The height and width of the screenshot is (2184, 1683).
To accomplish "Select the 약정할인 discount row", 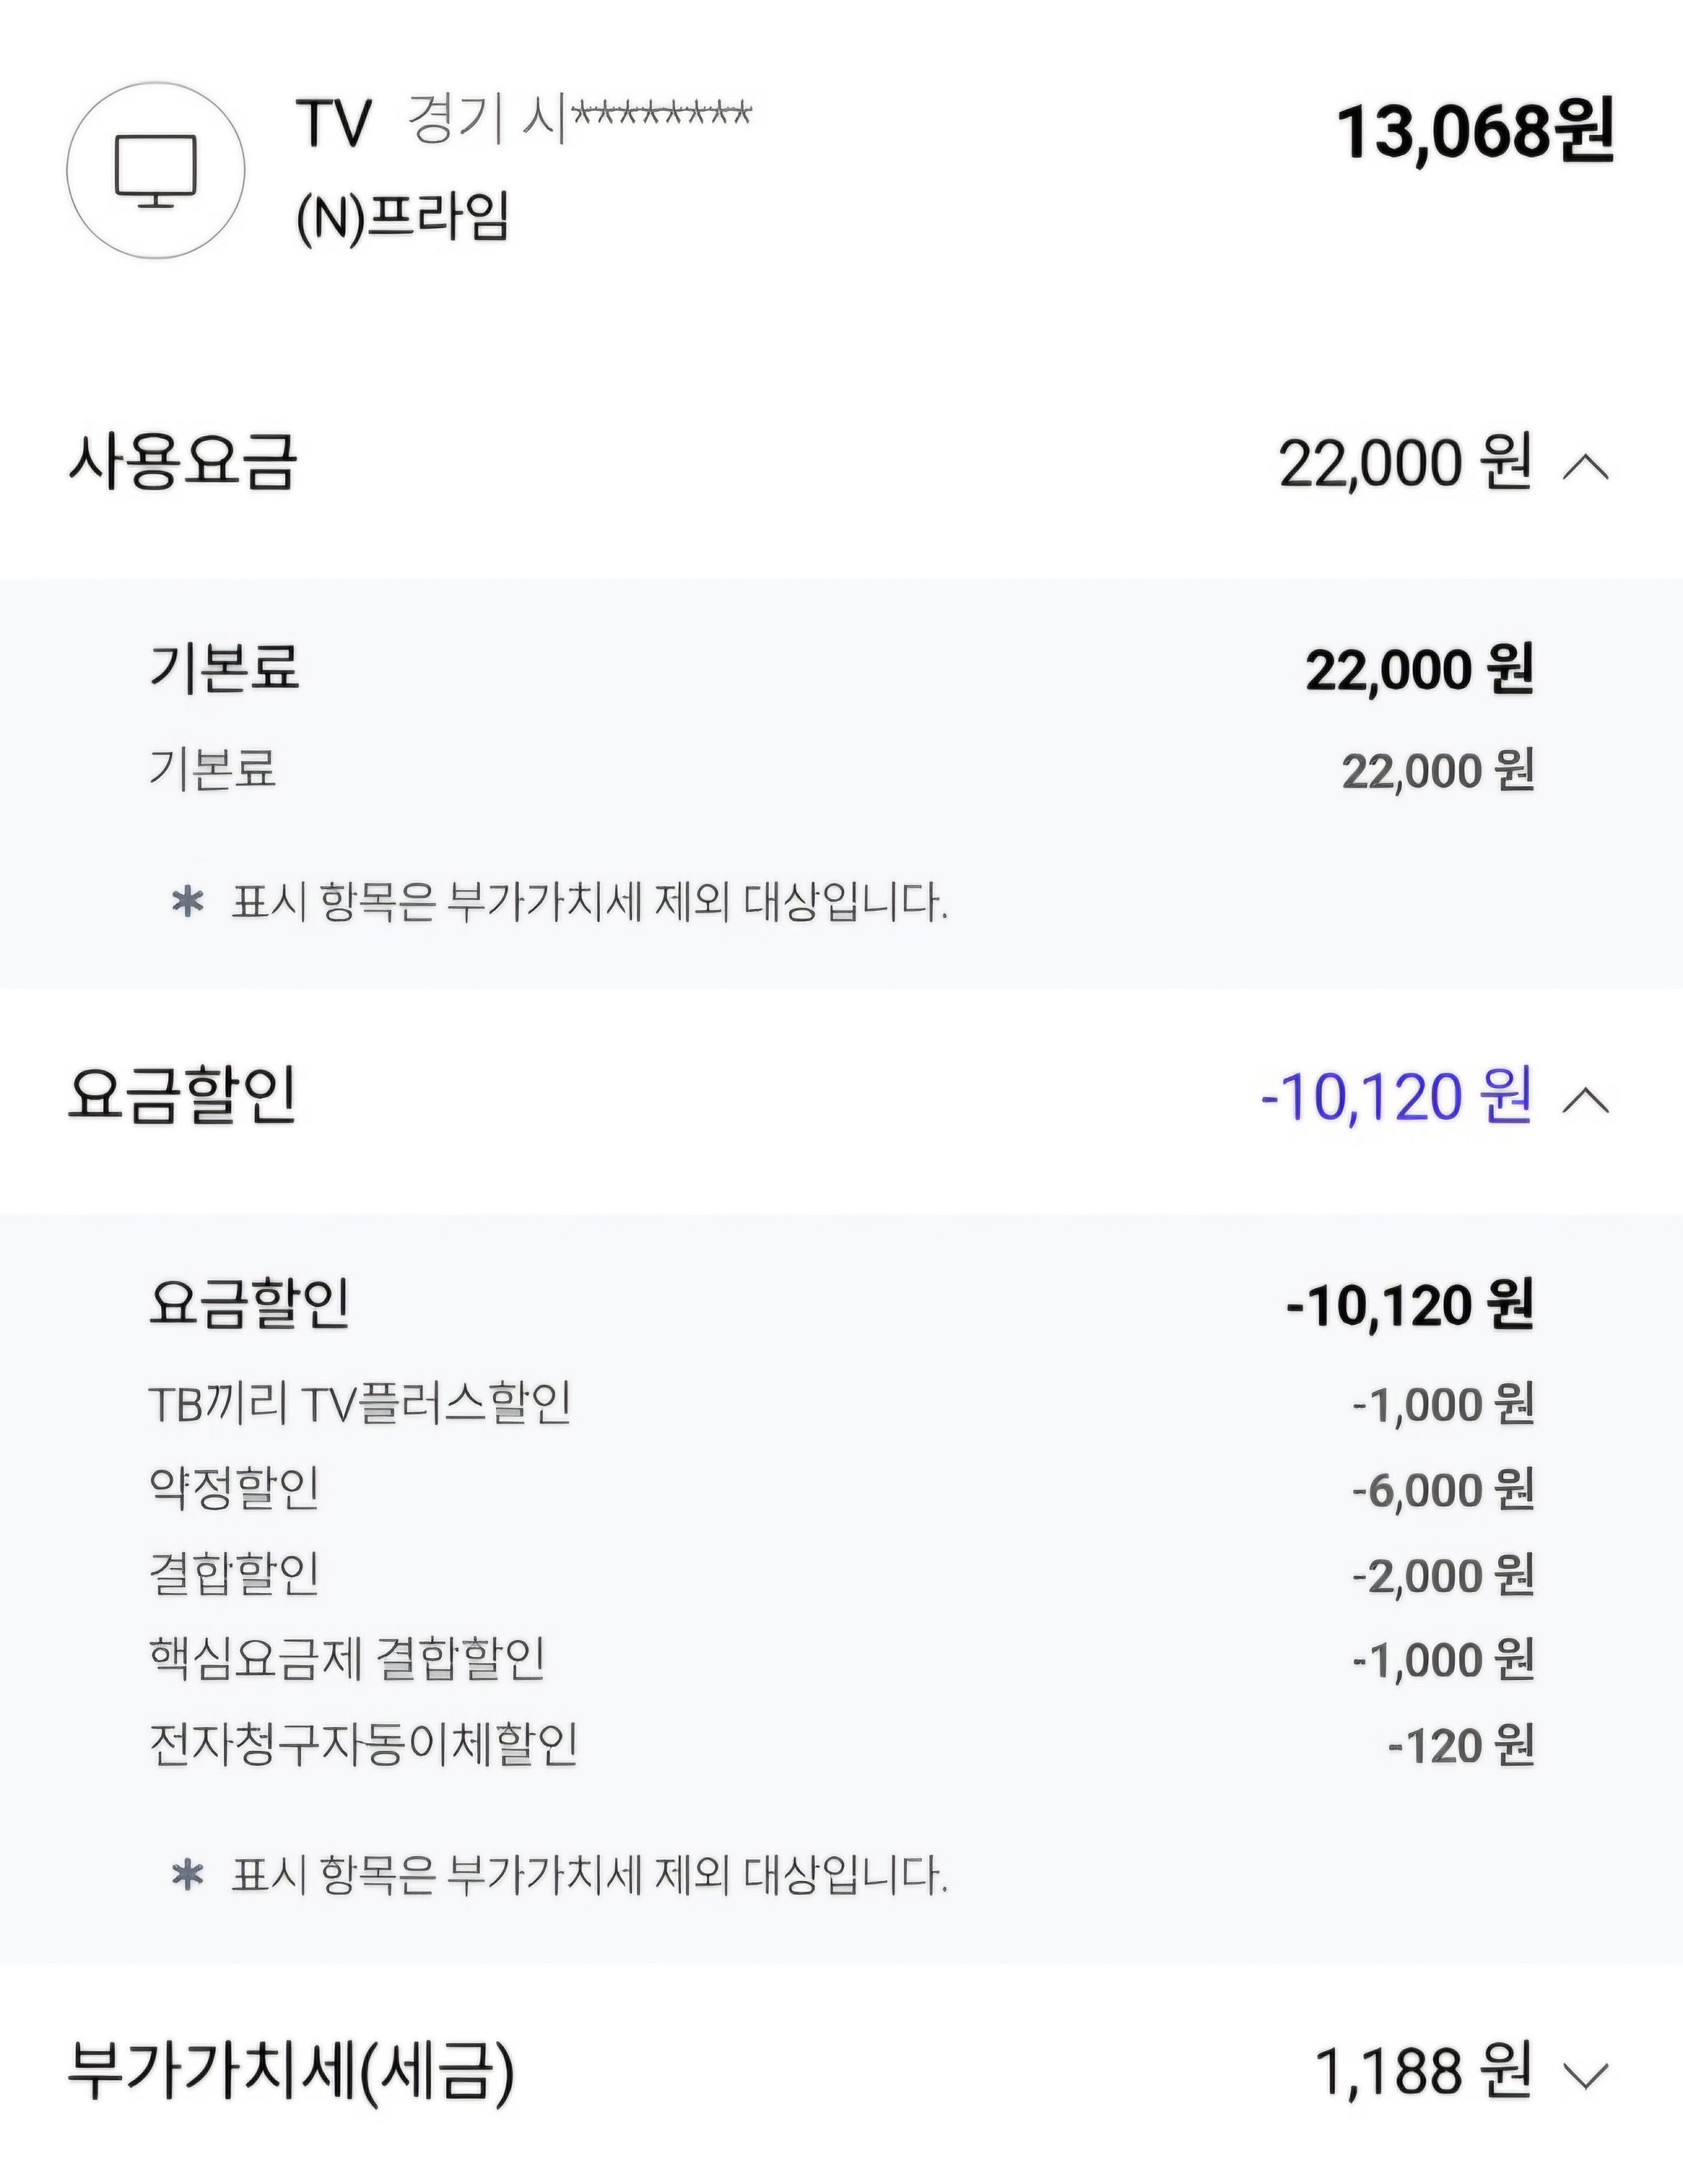I will pos(841,1489).
